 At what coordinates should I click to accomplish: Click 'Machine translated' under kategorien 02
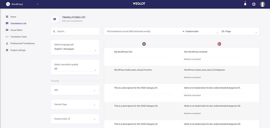click(x=192, y=113)
